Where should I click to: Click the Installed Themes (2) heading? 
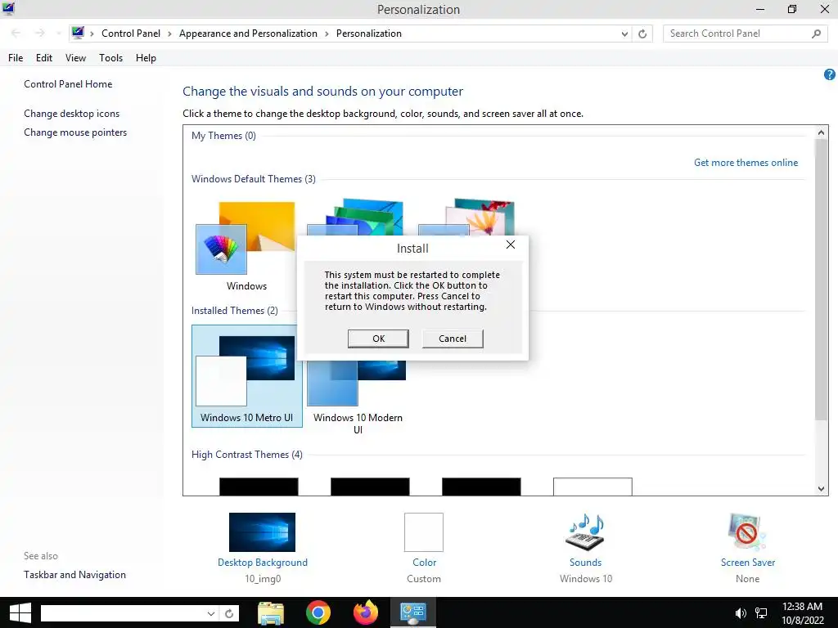pyautogui.click(x=235, y=310)
